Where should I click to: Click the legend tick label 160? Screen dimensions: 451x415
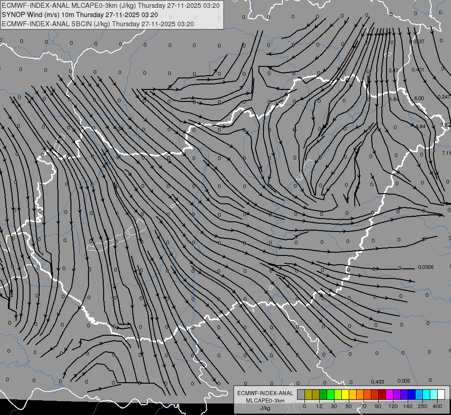click(x=408, y=406)
